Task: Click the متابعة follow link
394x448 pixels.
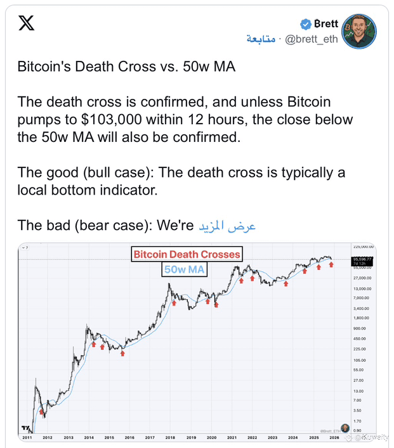Action: pyautogui.click(x=261, y=39)
